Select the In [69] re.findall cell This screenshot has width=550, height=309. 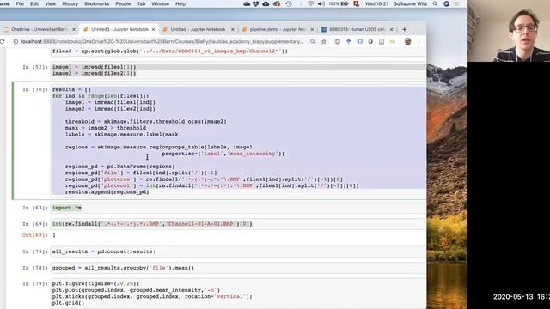pyautogui.click(x=239, y=224)
